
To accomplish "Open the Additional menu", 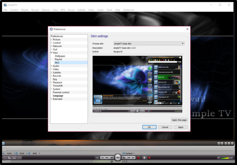I will 128,10.
